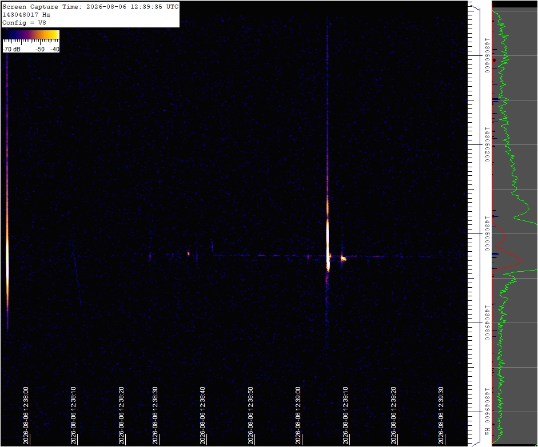The height and width of the screenshot is (447, 538).
Task: Click the '143048017 Hz' frequency readout
Action: [26, 14]
